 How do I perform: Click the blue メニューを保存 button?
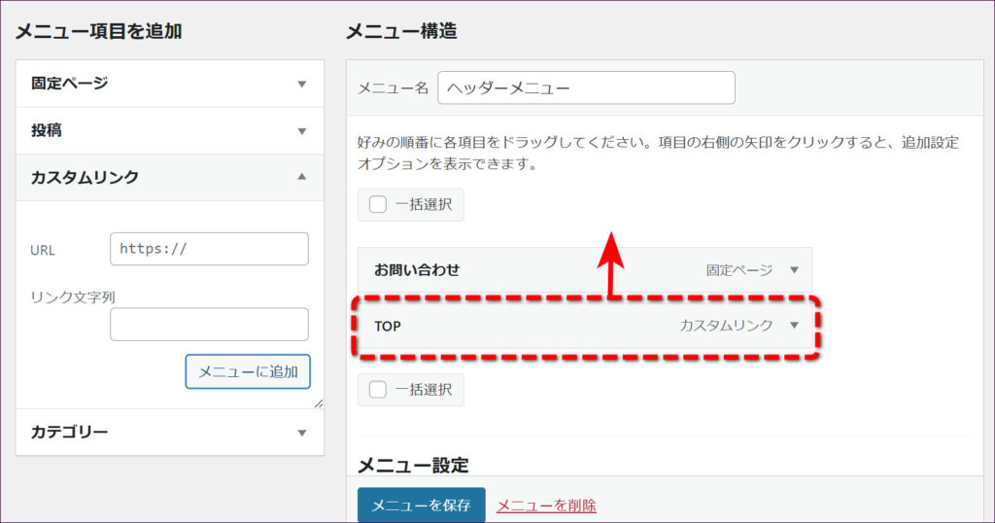[421, 506]
